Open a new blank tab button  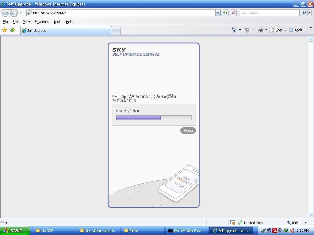[116, 31]
